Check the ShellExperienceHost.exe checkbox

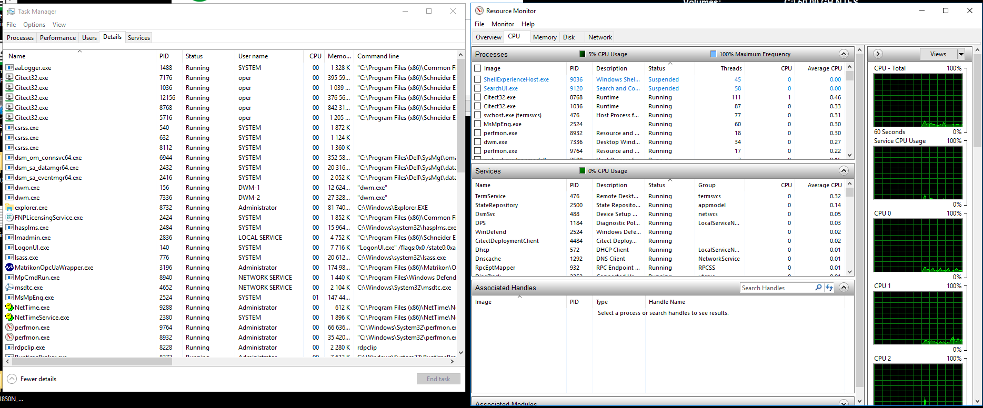(x=478, y=79)
